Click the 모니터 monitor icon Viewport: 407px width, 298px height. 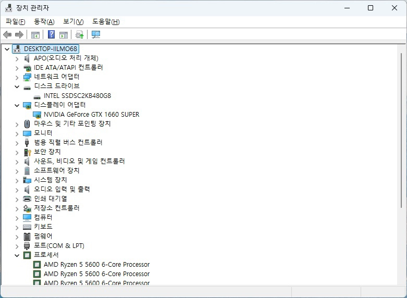(x=27, y=133)
